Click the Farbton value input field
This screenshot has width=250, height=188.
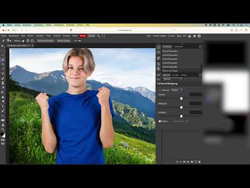(x=195, y=95)
